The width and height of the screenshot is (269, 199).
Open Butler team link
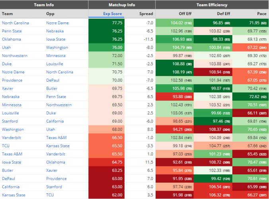(x=8, y=170)
